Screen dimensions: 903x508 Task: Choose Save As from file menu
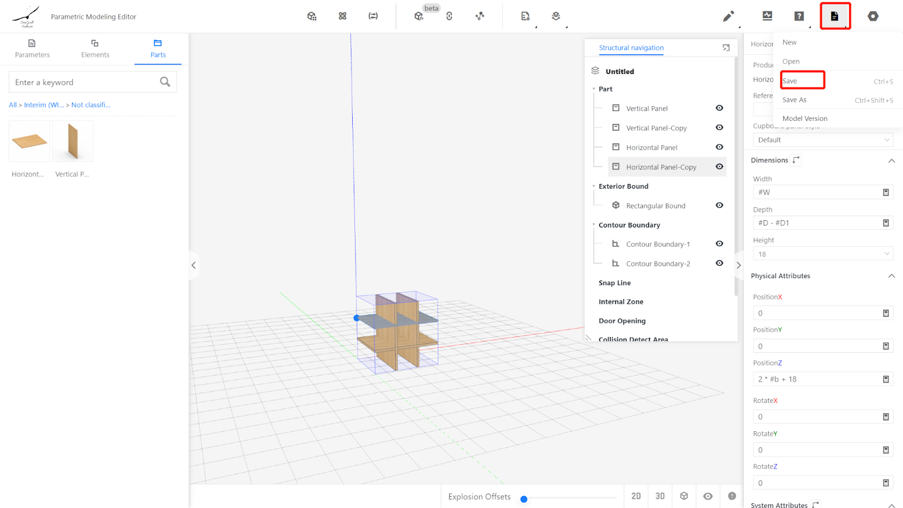795,100
